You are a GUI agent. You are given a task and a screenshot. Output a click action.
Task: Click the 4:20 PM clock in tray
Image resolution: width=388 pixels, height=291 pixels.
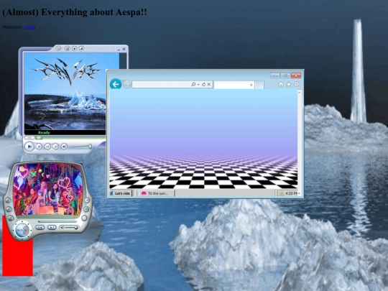pos(291,193)
